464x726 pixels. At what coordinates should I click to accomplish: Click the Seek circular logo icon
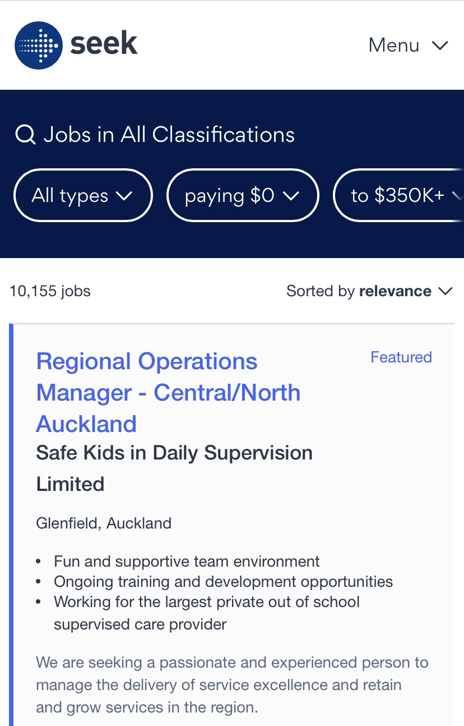[38, 45]
